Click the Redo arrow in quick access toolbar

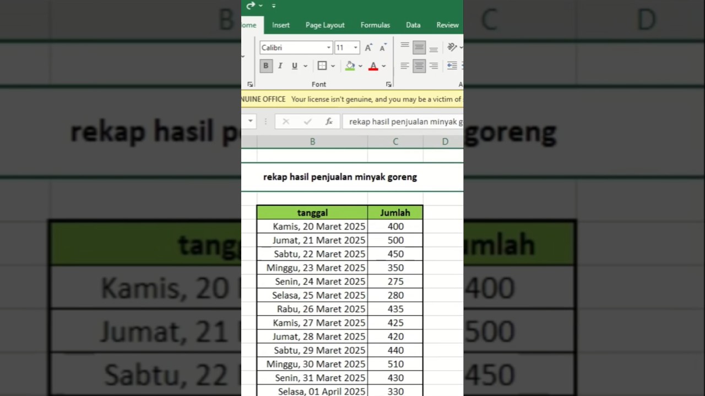point(251,5)
